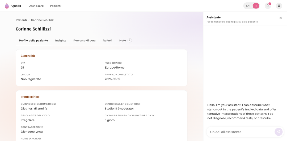287x141 pixels.
Task: Click the PROFILO COMPLETATO label
Action: click(119, 74)
